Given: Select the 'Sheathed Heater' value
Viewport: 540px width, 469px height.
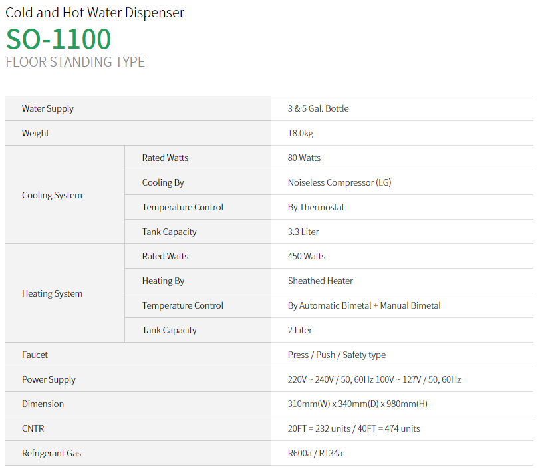Looking at the screenshot, I should pos(321,281).
